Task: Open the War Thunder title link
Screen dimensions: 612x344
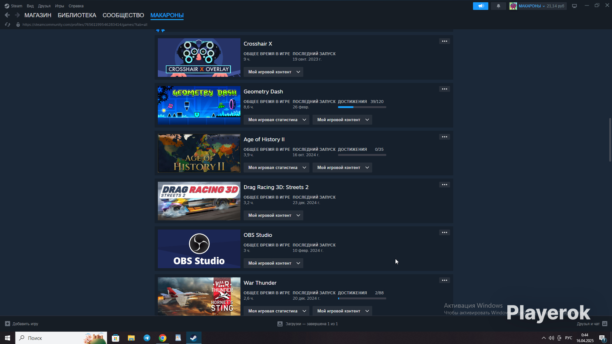Action: coord(260,283)
